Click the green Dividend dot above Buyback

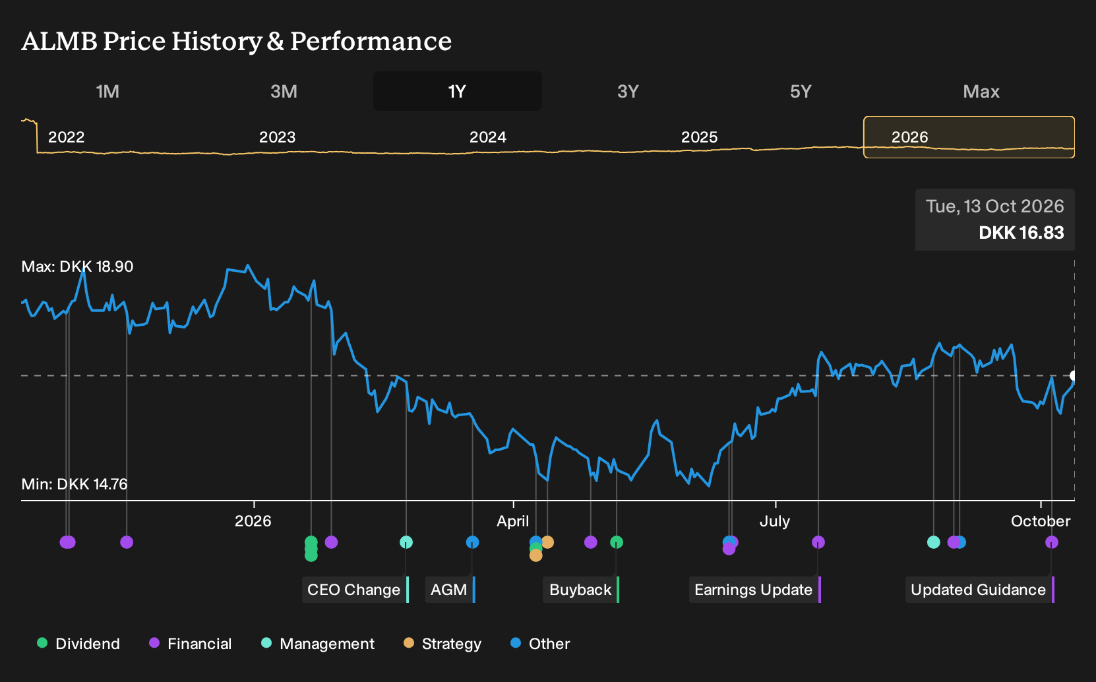point(617,542)
